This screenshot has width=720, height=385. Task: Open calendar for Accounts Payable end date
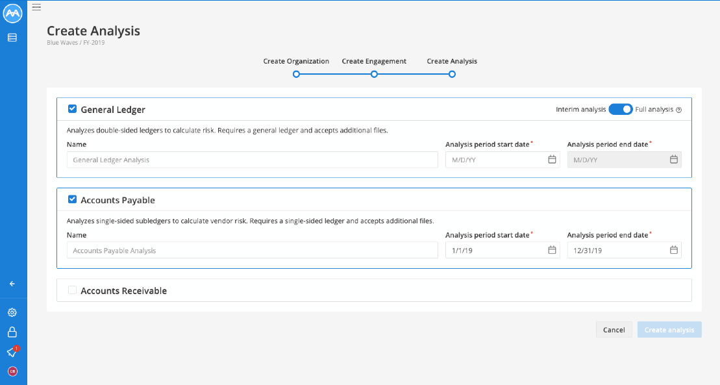(674, 250)
